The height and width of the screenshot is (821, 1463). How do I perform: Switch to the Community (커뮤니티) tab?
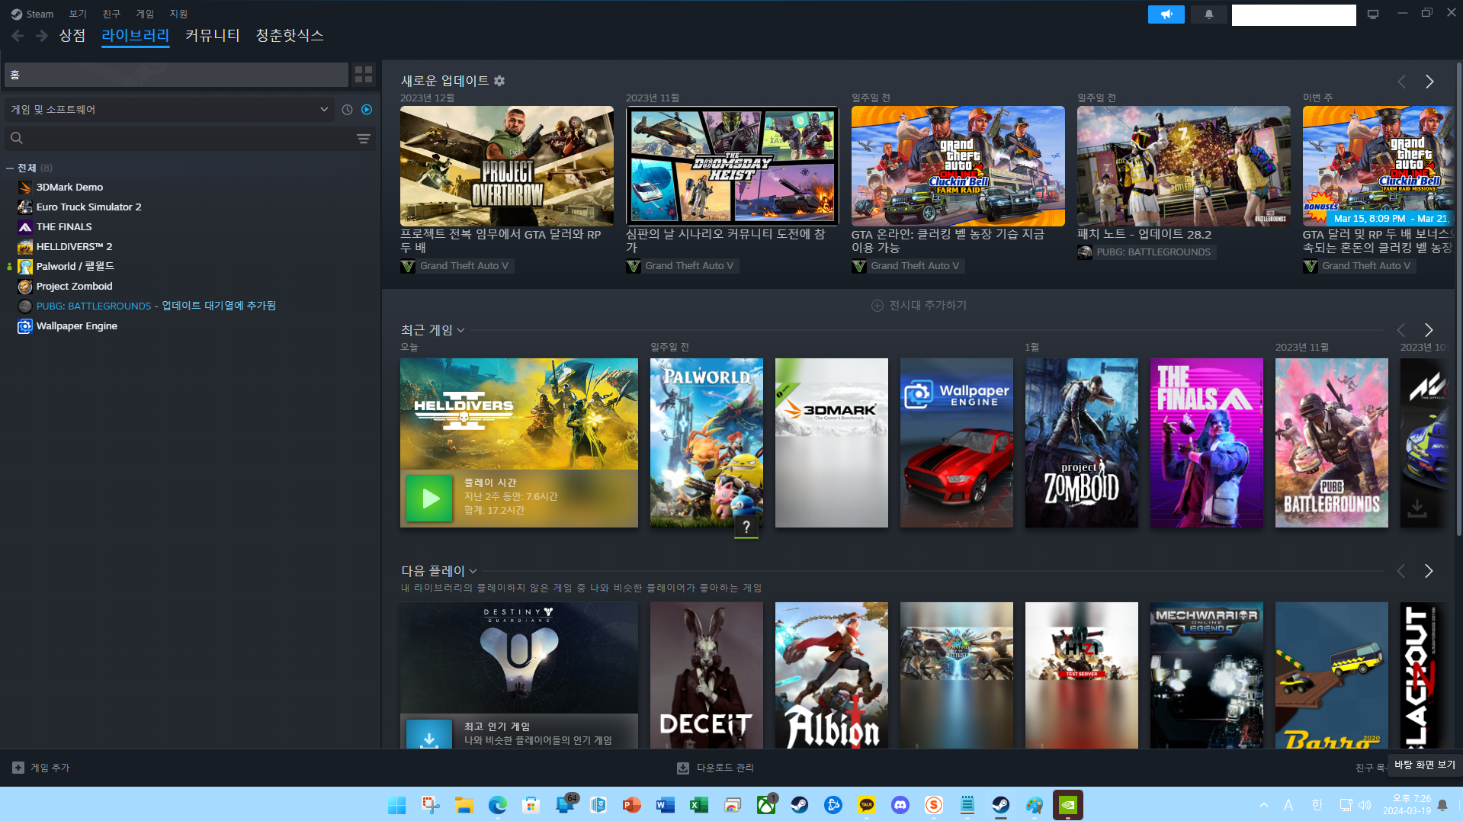point(213,35)
